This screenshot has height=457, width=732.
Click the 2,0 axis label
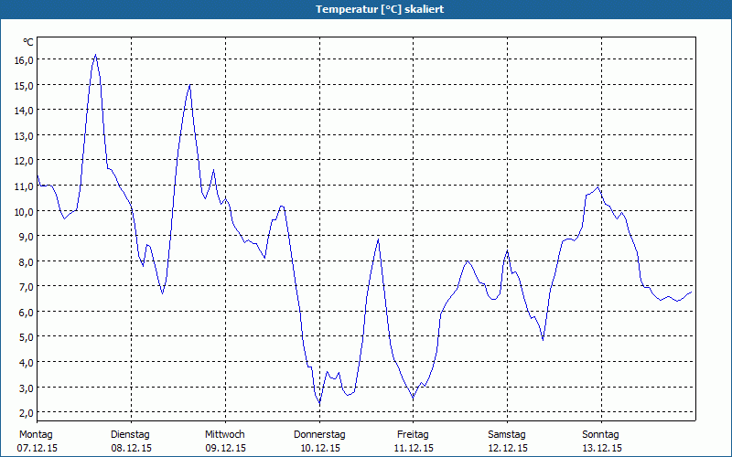[x=26, y=413]
